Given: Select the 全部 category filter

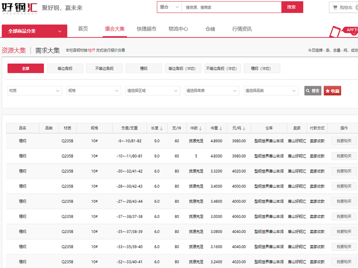Looking at the screenshot, I should pyautogui.click(x=26, y=68).
